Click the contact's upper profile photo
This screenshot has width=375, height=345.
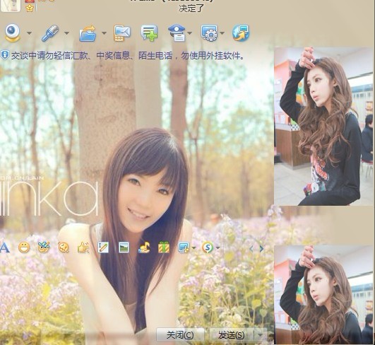tap(323, 126)
